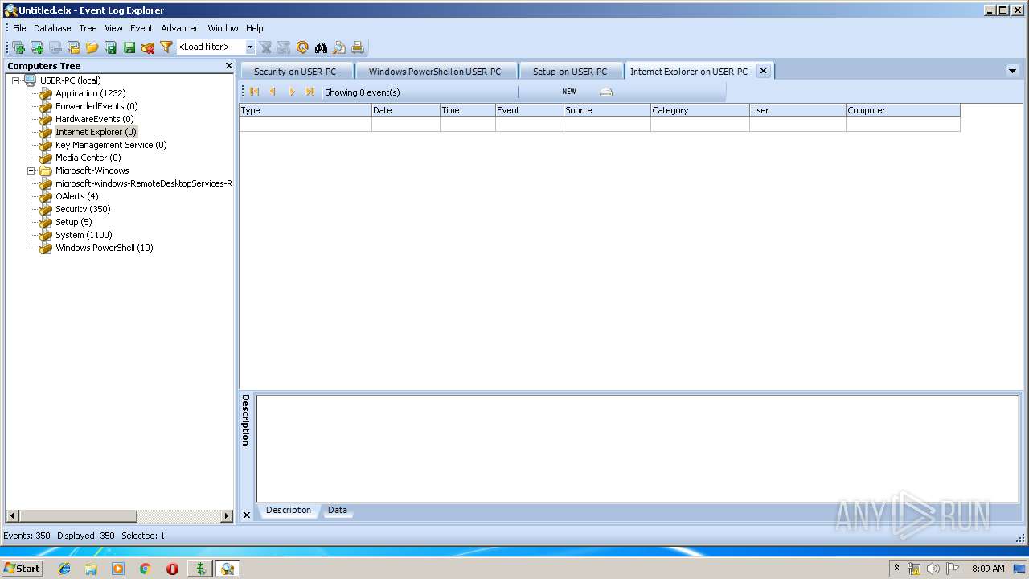Screen dimensions: 1029x579
Task: Click the printer toolbar icon
Action: click(358, 47)
